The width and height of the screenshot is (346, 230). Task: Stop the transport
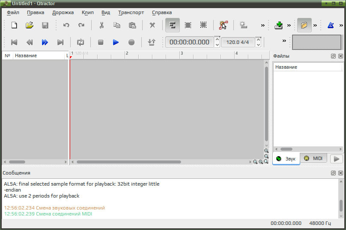(101, 42)
